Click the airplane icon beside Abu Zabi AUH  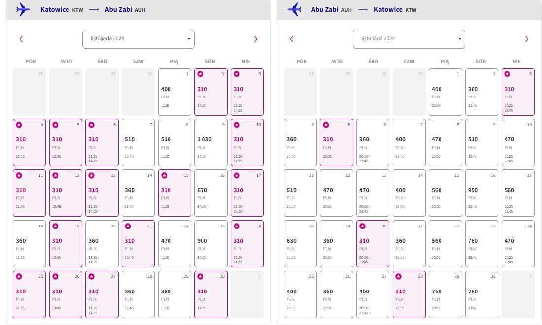(294, 9)
